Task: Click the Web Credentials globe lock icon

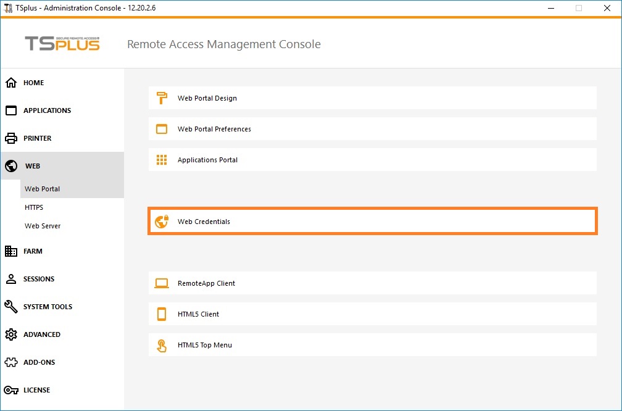Action: 162,222
